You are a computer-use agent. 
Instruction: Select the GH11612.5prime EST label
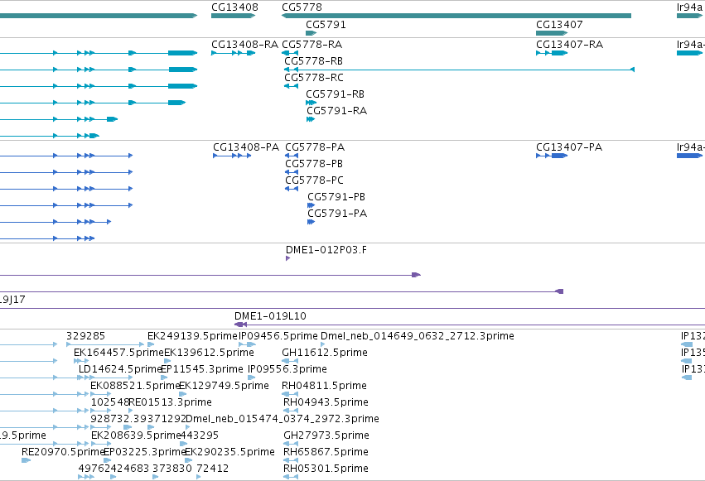coord(325,353)
